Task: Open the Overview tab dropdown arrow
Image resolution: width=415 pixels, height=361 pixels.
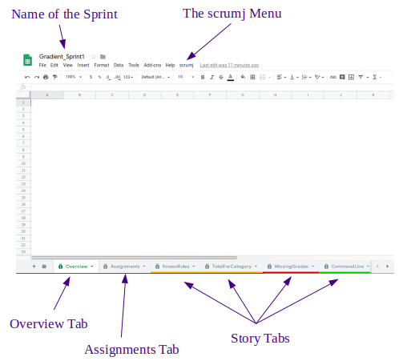Action: click(92, 267)
